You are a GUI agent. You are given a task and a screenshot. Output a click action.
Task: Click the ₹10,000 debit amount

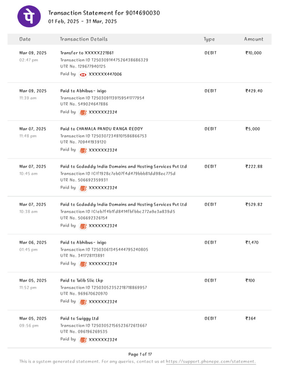point(253,53)
